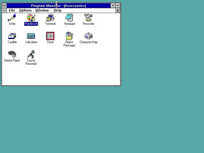Screen dimensions: 204x153
Task: Select the Terminal phone and computer icon
Action: 50,18
